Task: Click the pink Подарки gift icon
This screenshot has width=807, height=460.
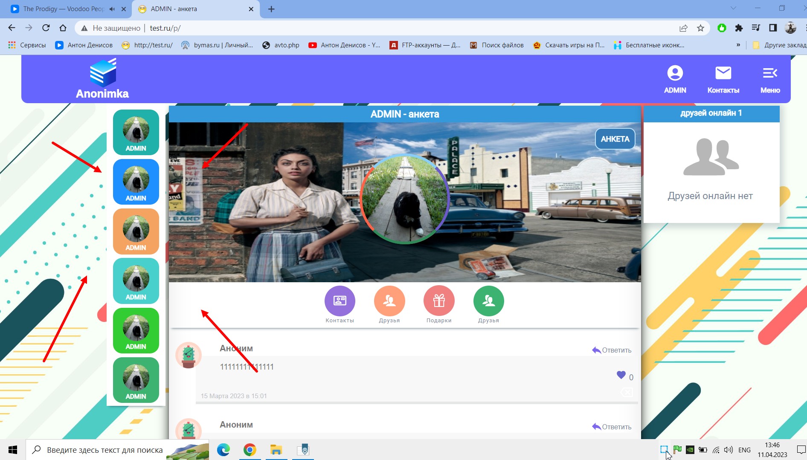Action: (438, 301)
